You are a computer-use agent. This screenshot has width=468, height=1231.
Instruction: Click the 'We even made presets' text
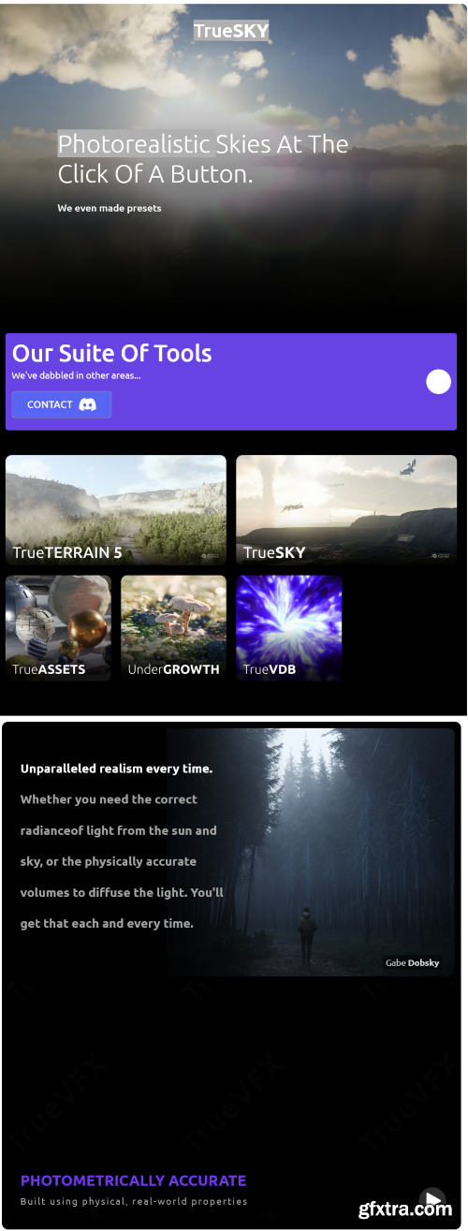(x=110, y=208)
